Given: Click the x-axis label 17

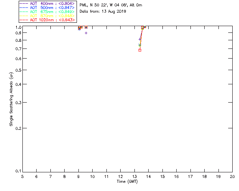Looking at the screenshot, I should pos(190,177).
